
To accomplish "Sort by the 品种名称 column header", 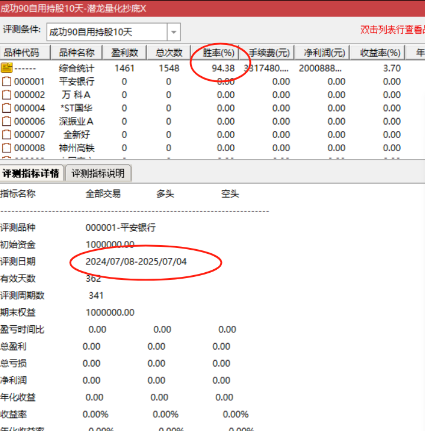I will coord(77,53).
